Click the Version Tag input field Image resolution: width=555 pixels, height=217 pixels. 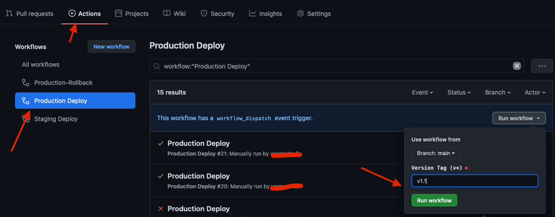click(474, 181)
